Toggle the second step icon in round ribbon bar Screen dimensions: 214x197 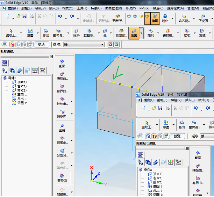pyautogui.click(x=19, y=44)
